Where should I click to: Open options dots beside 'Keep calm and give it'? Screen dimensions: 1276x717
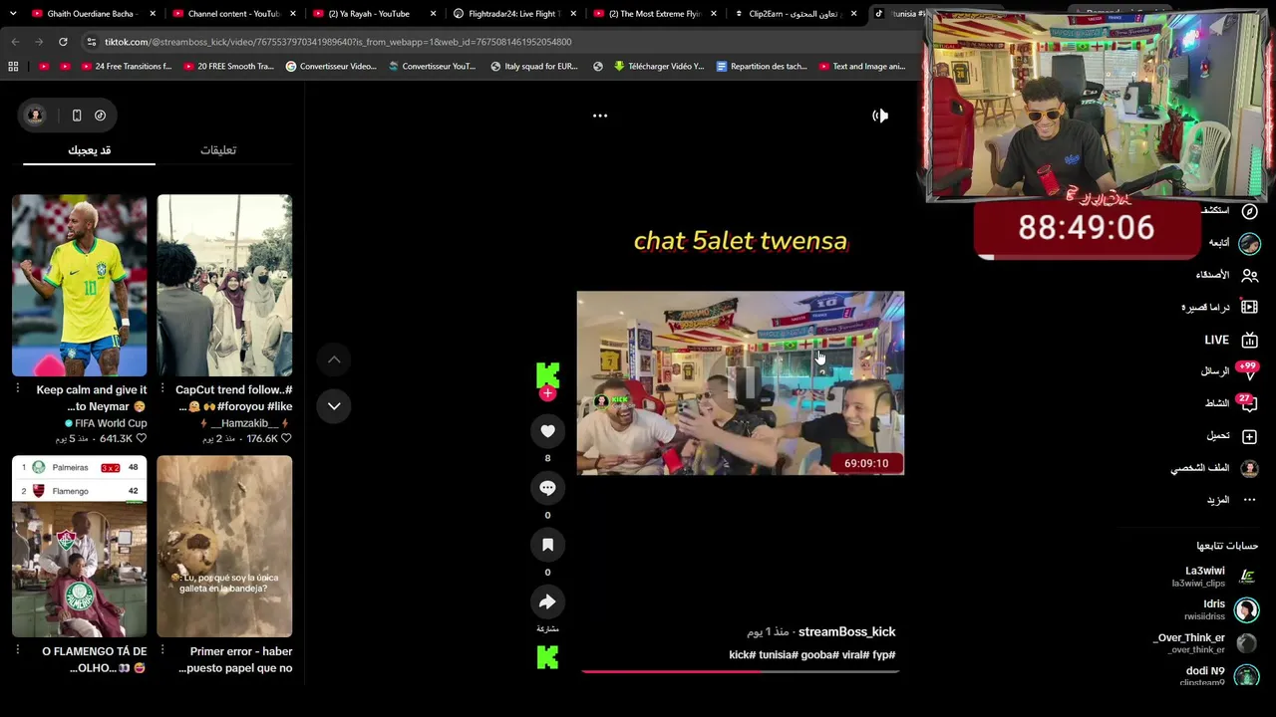tap(17, 389)
